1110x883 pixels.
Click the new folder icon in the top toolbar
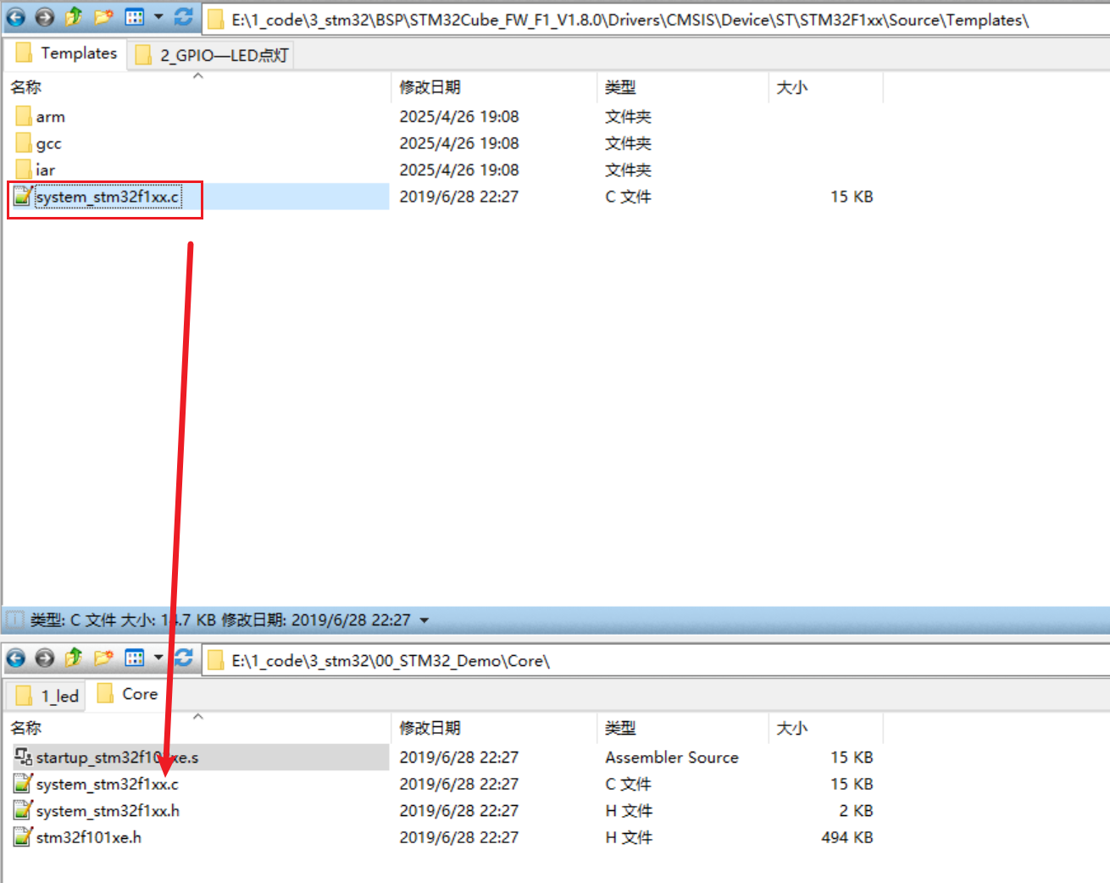pyautogui.click(x=103, y=18)
